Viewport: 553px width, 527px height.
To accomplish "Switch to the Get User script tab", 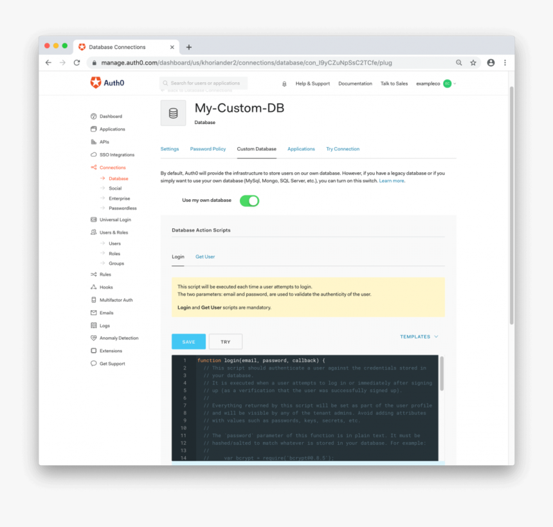I will point(205,257).
